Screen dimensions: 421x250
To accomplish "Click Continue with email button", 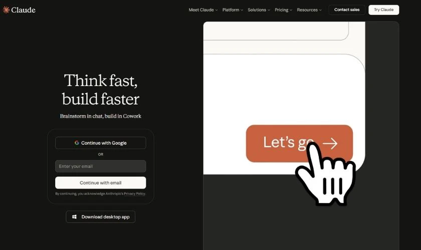I will (x=100, y=182).
